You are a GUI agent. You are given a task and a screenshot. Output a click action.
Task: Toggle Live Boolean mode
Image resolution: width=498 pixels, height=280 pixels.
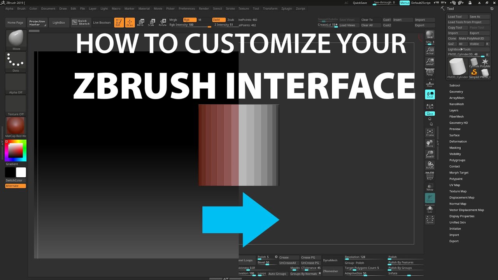(102, 23)
